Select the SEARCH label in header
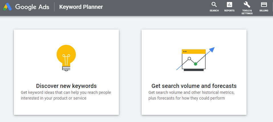Screen dimensions: 273x122 click(214, 11)
